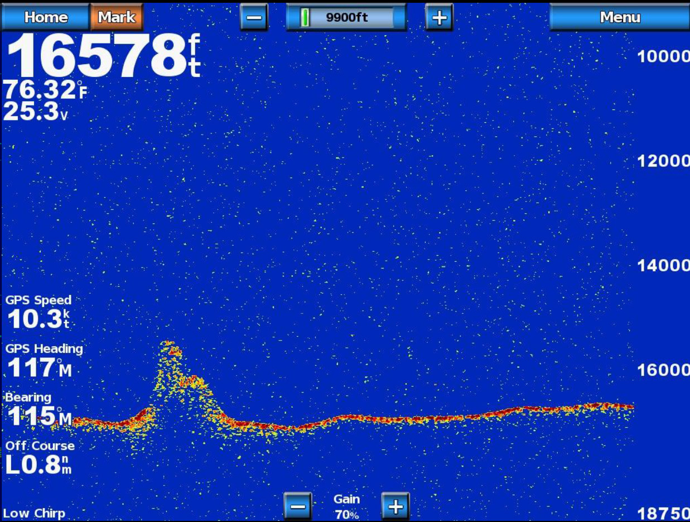
Task: Tap the Bearing 115°M data field
Action: [38, 410]
